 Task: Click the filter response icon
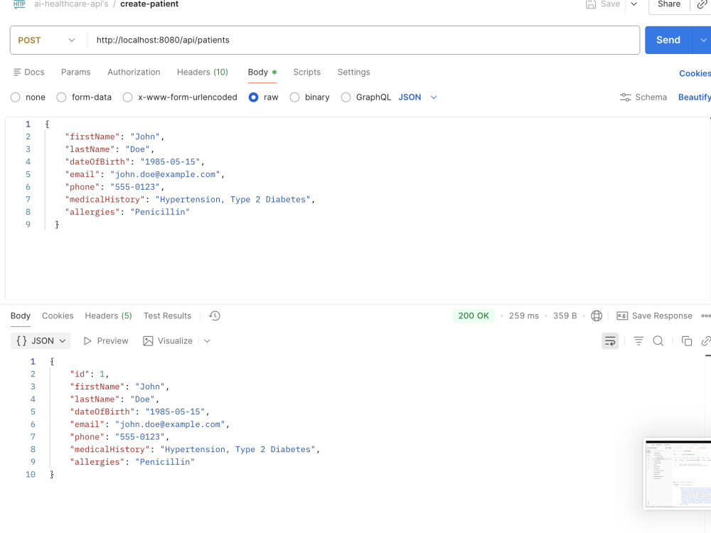(x=638, y=341)
